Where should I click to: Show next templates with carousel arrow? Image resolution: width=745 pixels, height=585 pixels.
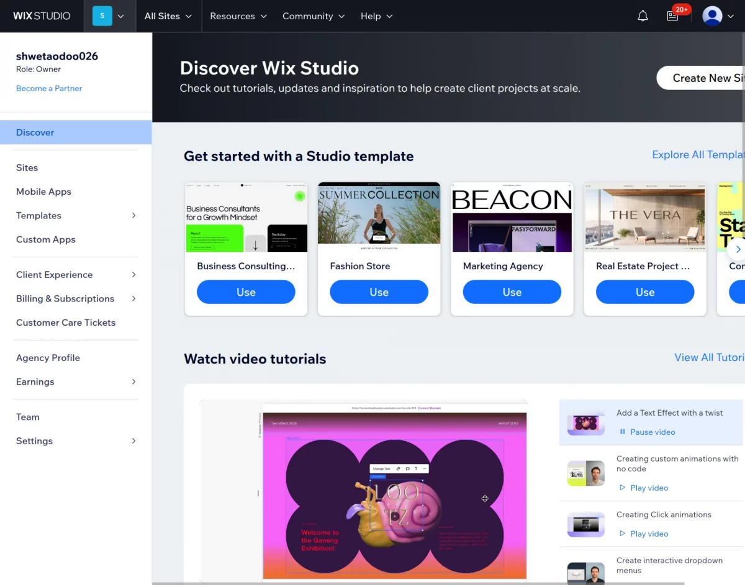pos(738,249)
